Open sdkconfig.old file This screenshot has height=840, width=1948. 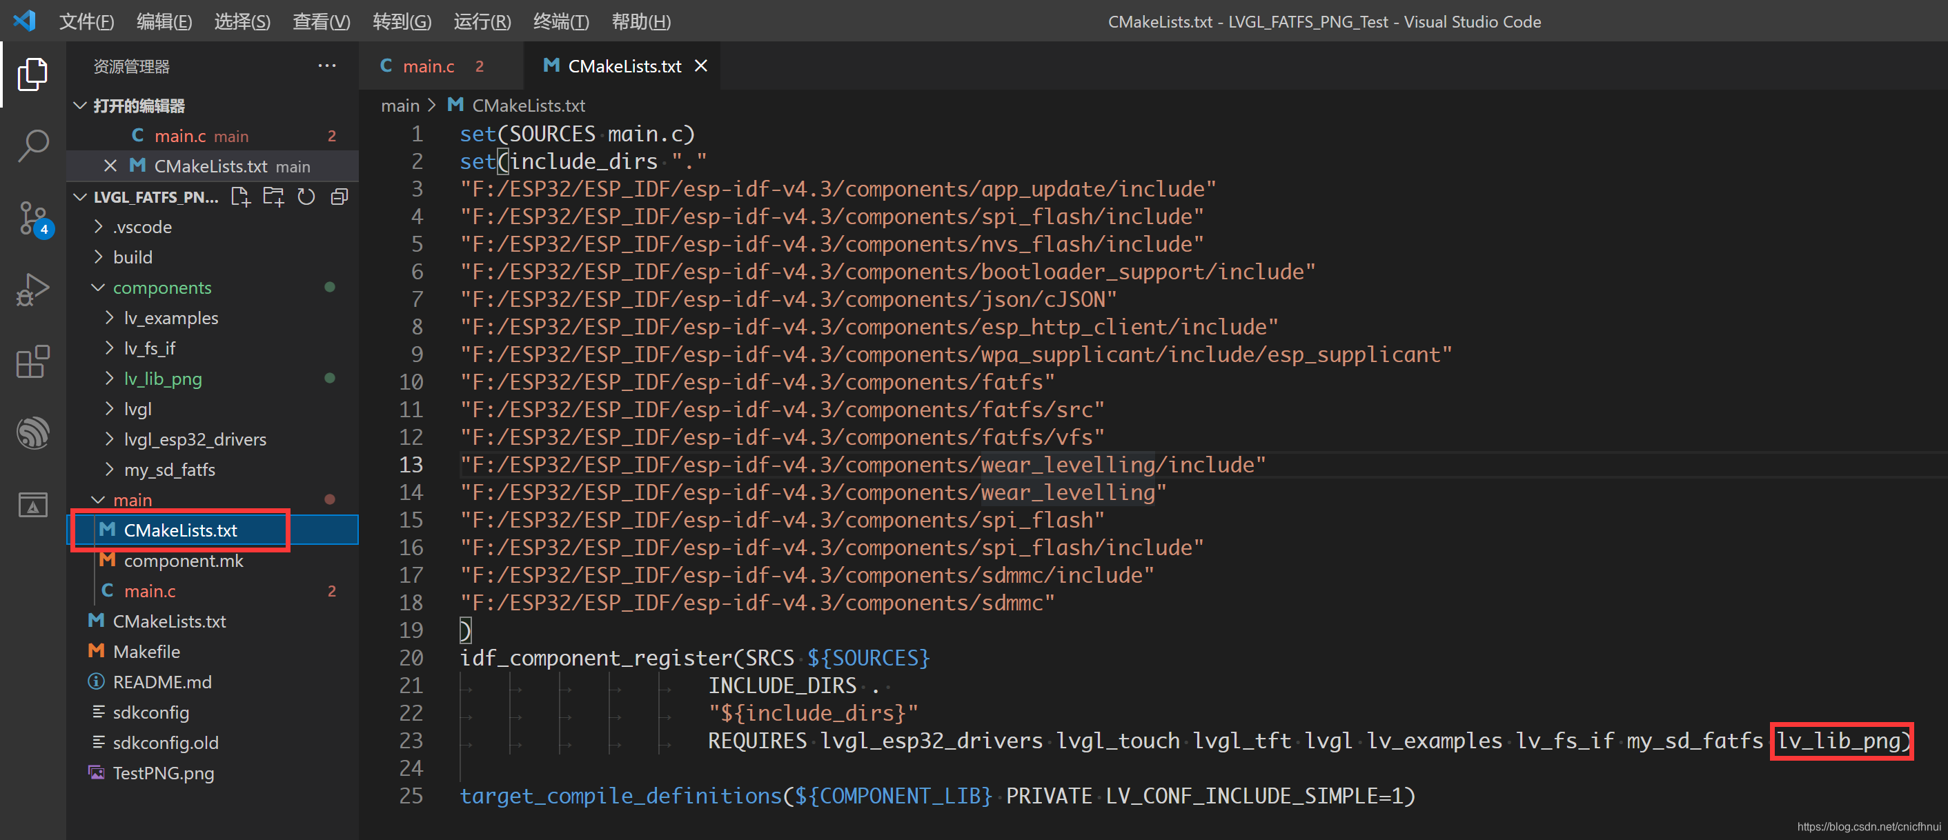point(212,743)
